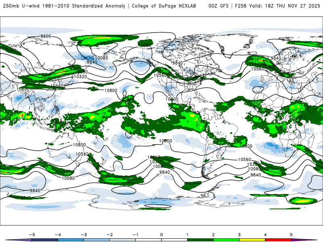Click the '250mb U-wind' title text
Screen dimensions: 323x242
point(21,6)
